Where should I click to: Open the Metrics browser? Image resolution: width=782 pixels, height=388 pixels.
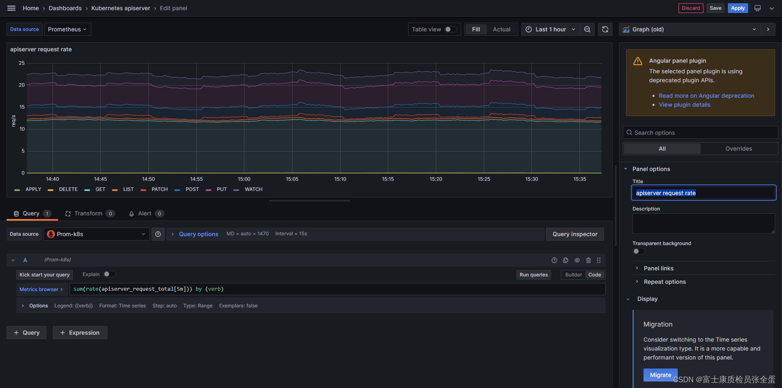pos(41,289)
